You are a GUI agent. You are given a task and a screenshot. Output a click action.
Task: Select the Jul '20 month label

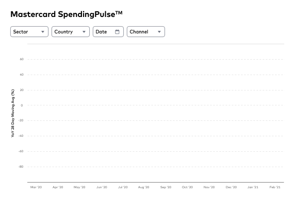[123, 187]
